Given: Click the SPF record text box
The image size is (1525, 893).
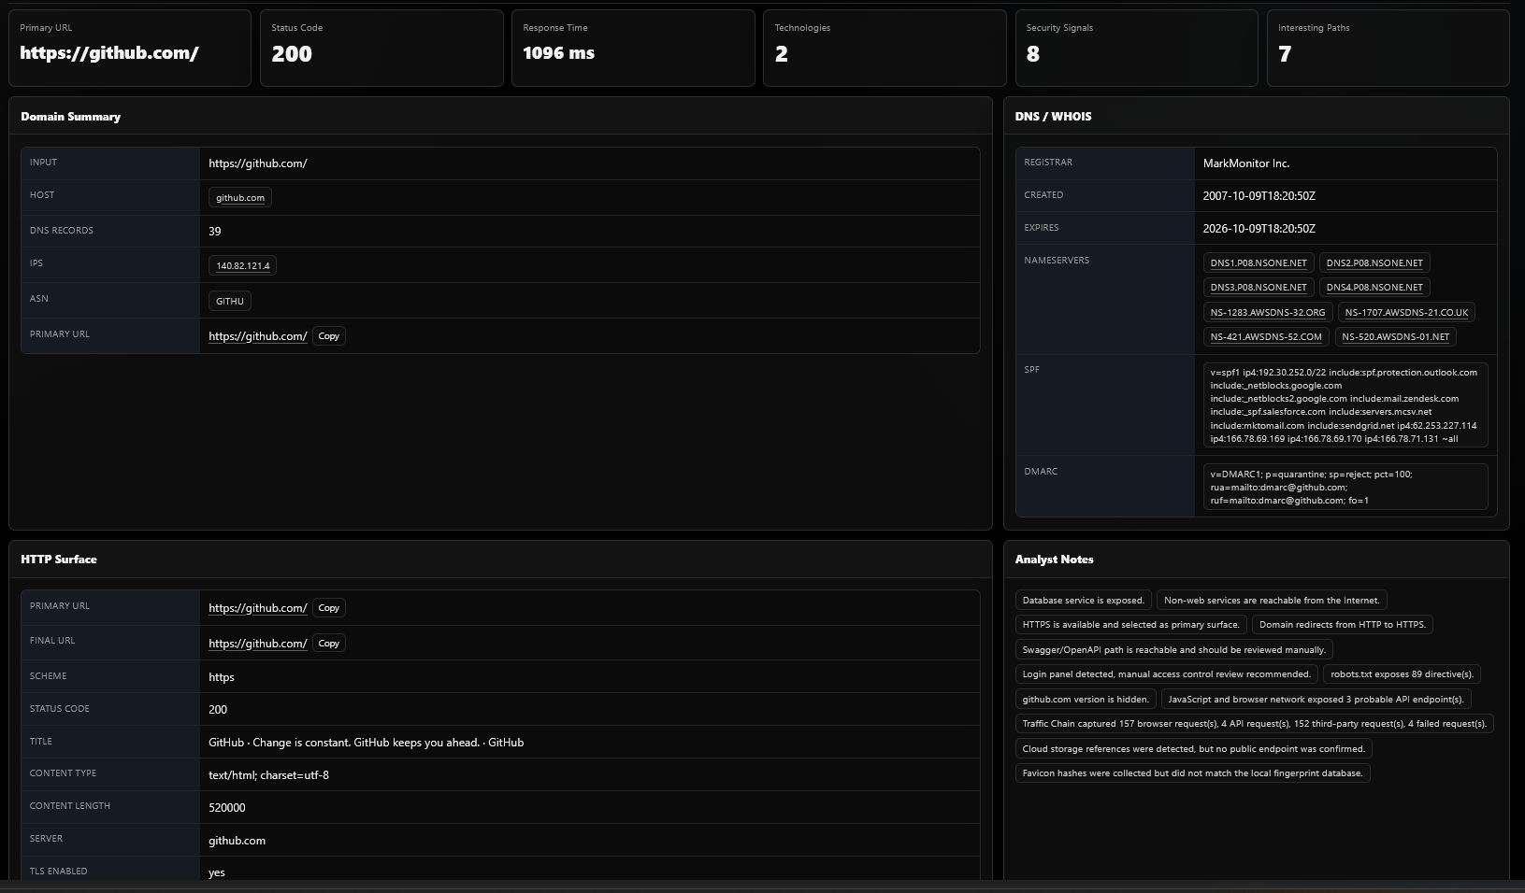Looking at the screenshot, I should click(1345, 405).
